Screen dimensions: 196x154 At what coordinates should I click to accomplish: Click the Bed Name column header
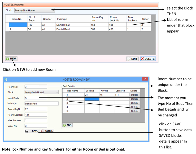point(75,91)
